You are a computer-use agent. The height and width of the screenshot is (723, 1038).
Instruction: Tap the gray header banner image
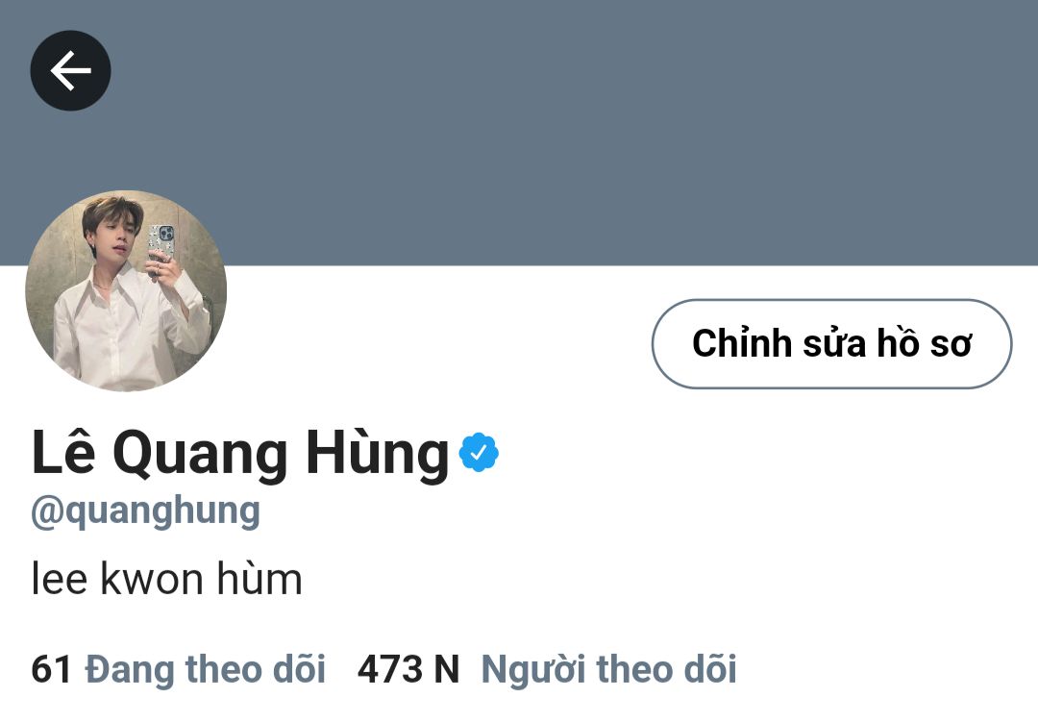pos(519,133)
